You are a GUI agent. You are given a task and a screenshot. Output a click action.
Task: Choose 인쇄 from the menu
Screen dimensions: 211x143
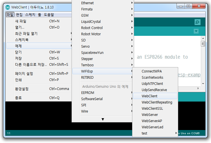[39, 80]
